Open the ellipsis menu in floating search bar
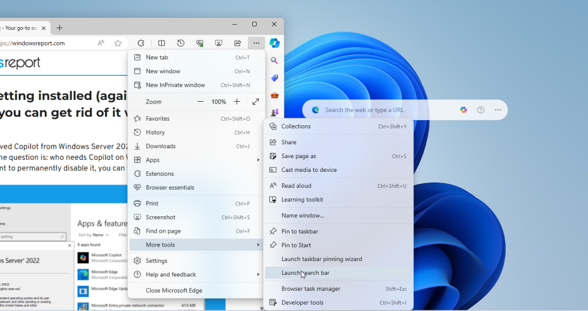588x311 pixels. tap(498, 110)
